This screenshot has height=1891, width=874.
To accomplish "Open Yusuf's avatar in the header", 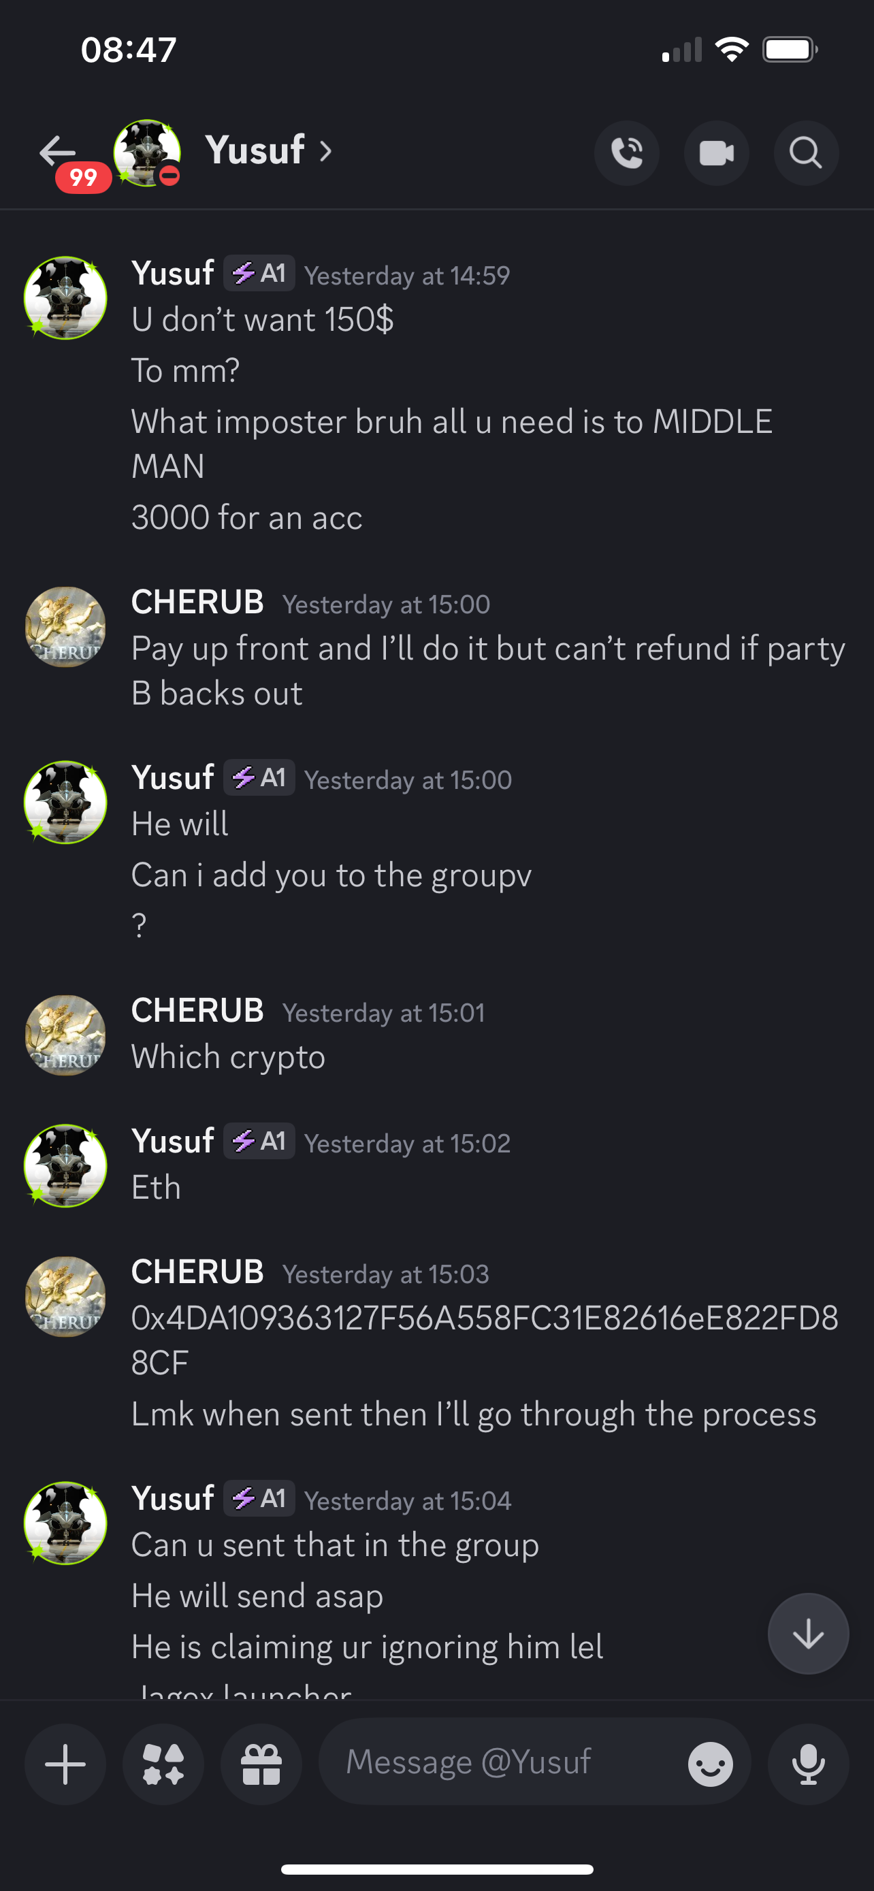I will pos(147,152).
